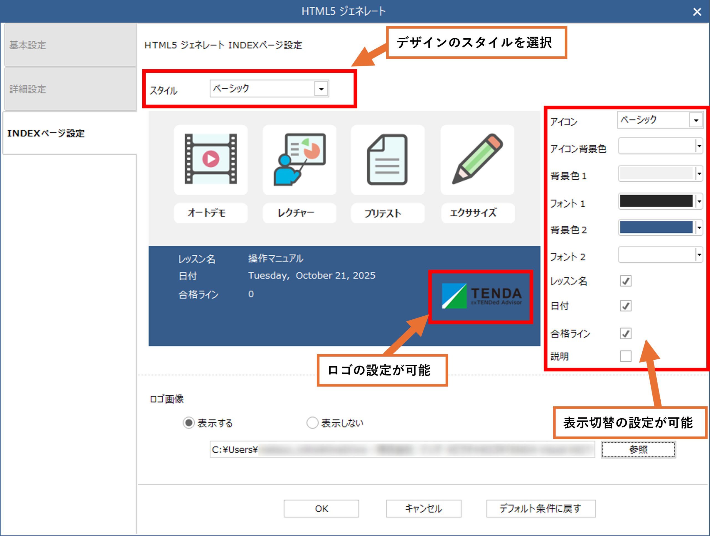Click the レクチャー lecture icon
The height and width of the screenshot is (536, 710).
pos(300,160)
